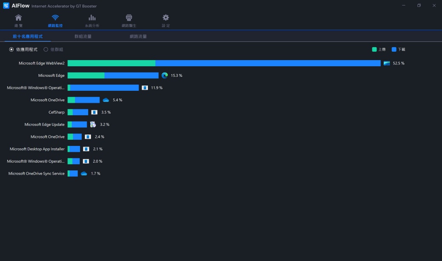Select the 依群組 radio button
Image resolution: width=442 pixels, height=261 pixels.
pyautogui.click(x=46, y=50)
